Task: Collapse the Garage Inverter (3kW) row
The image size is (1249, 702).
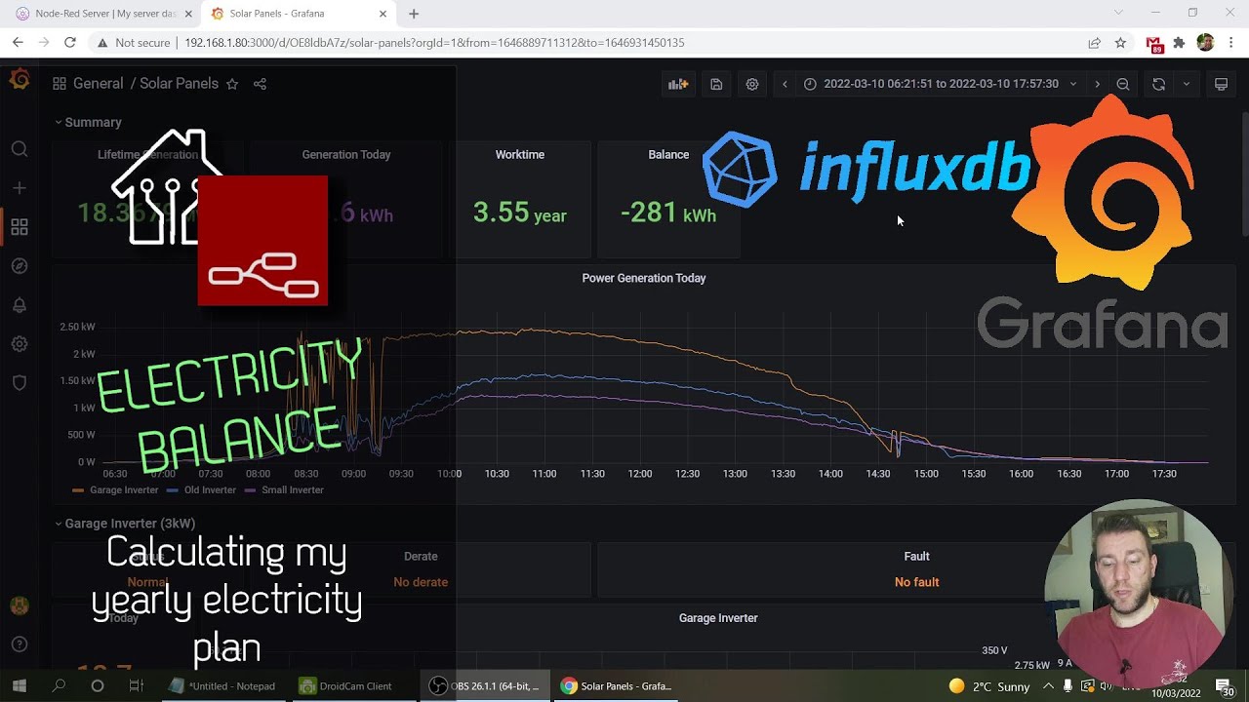Action: [125, 524]
